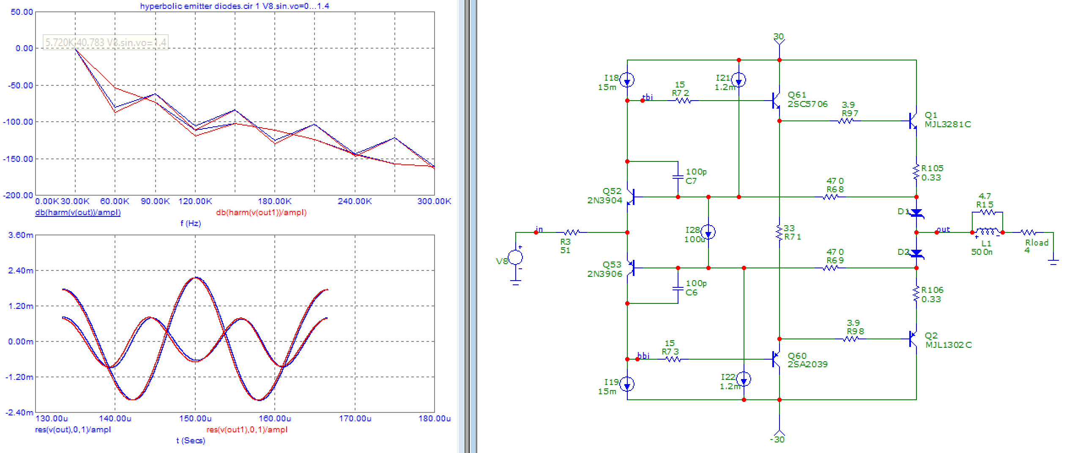1072x453 pixels.
Task: Click the red db(harm(v(out1))/ampl) trace label
Action: tap(261, 212)
